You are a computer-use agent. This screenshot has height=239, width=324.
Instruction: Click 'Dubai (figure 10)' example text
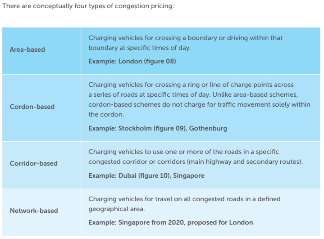click(145, 176)
